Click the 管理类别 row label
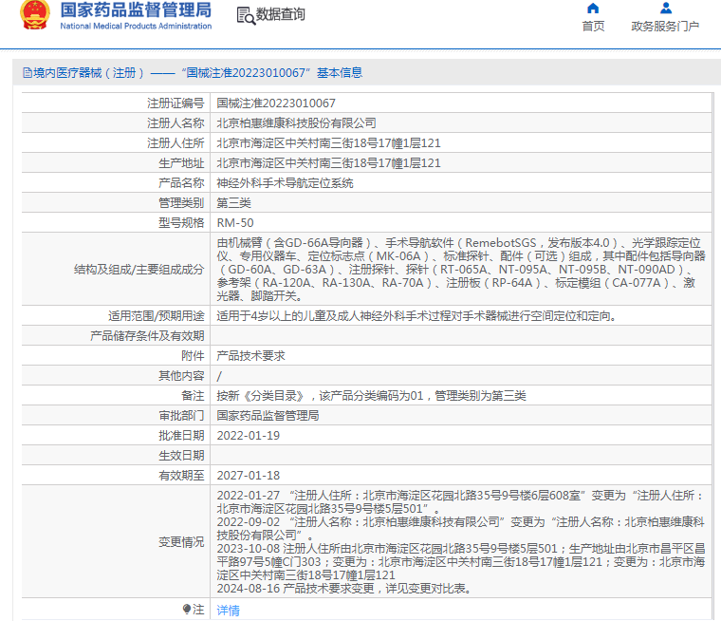Viewport: 721px width, 621px height. pos(181,203)
